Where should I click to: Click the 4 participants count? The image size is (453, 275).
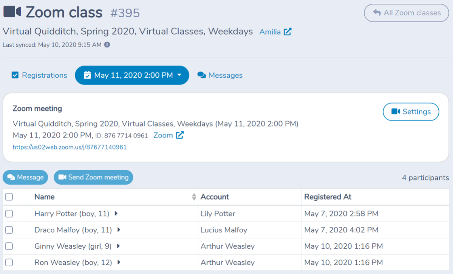click(x=425, y=178)
